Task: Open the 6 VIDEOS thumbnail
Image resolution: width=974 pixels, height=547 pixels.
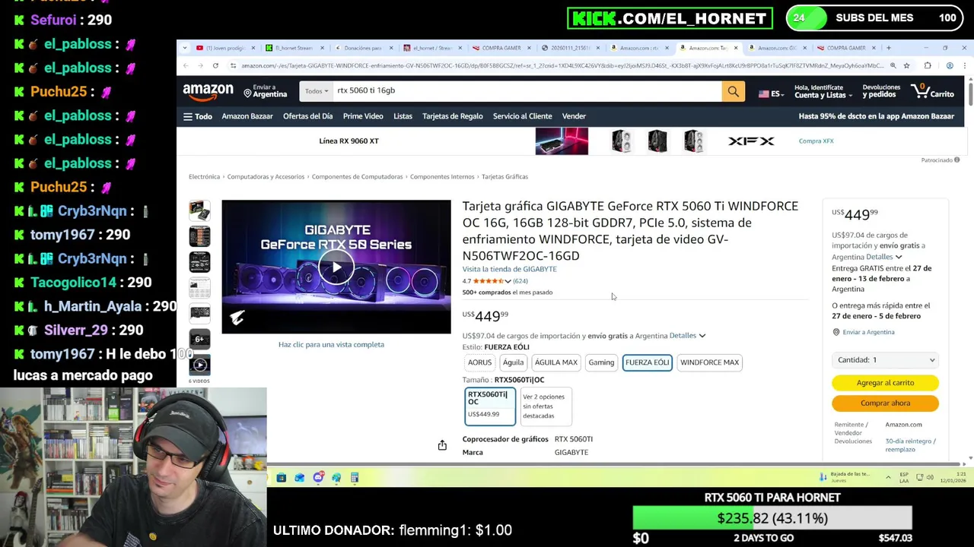Action: pos(199,365)
